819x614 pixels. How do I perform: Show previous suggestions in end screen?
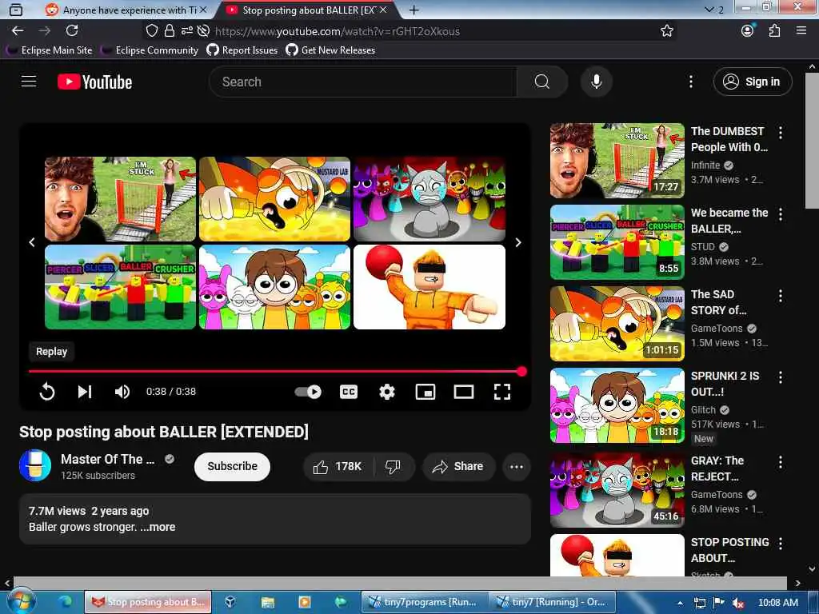pyautogui.click(x=32, y=242)
